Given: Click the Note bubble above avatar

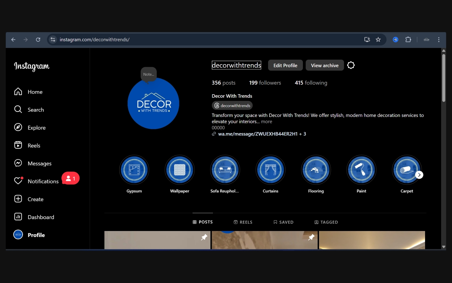Looking at the screenshot, I should pos(149,74).
